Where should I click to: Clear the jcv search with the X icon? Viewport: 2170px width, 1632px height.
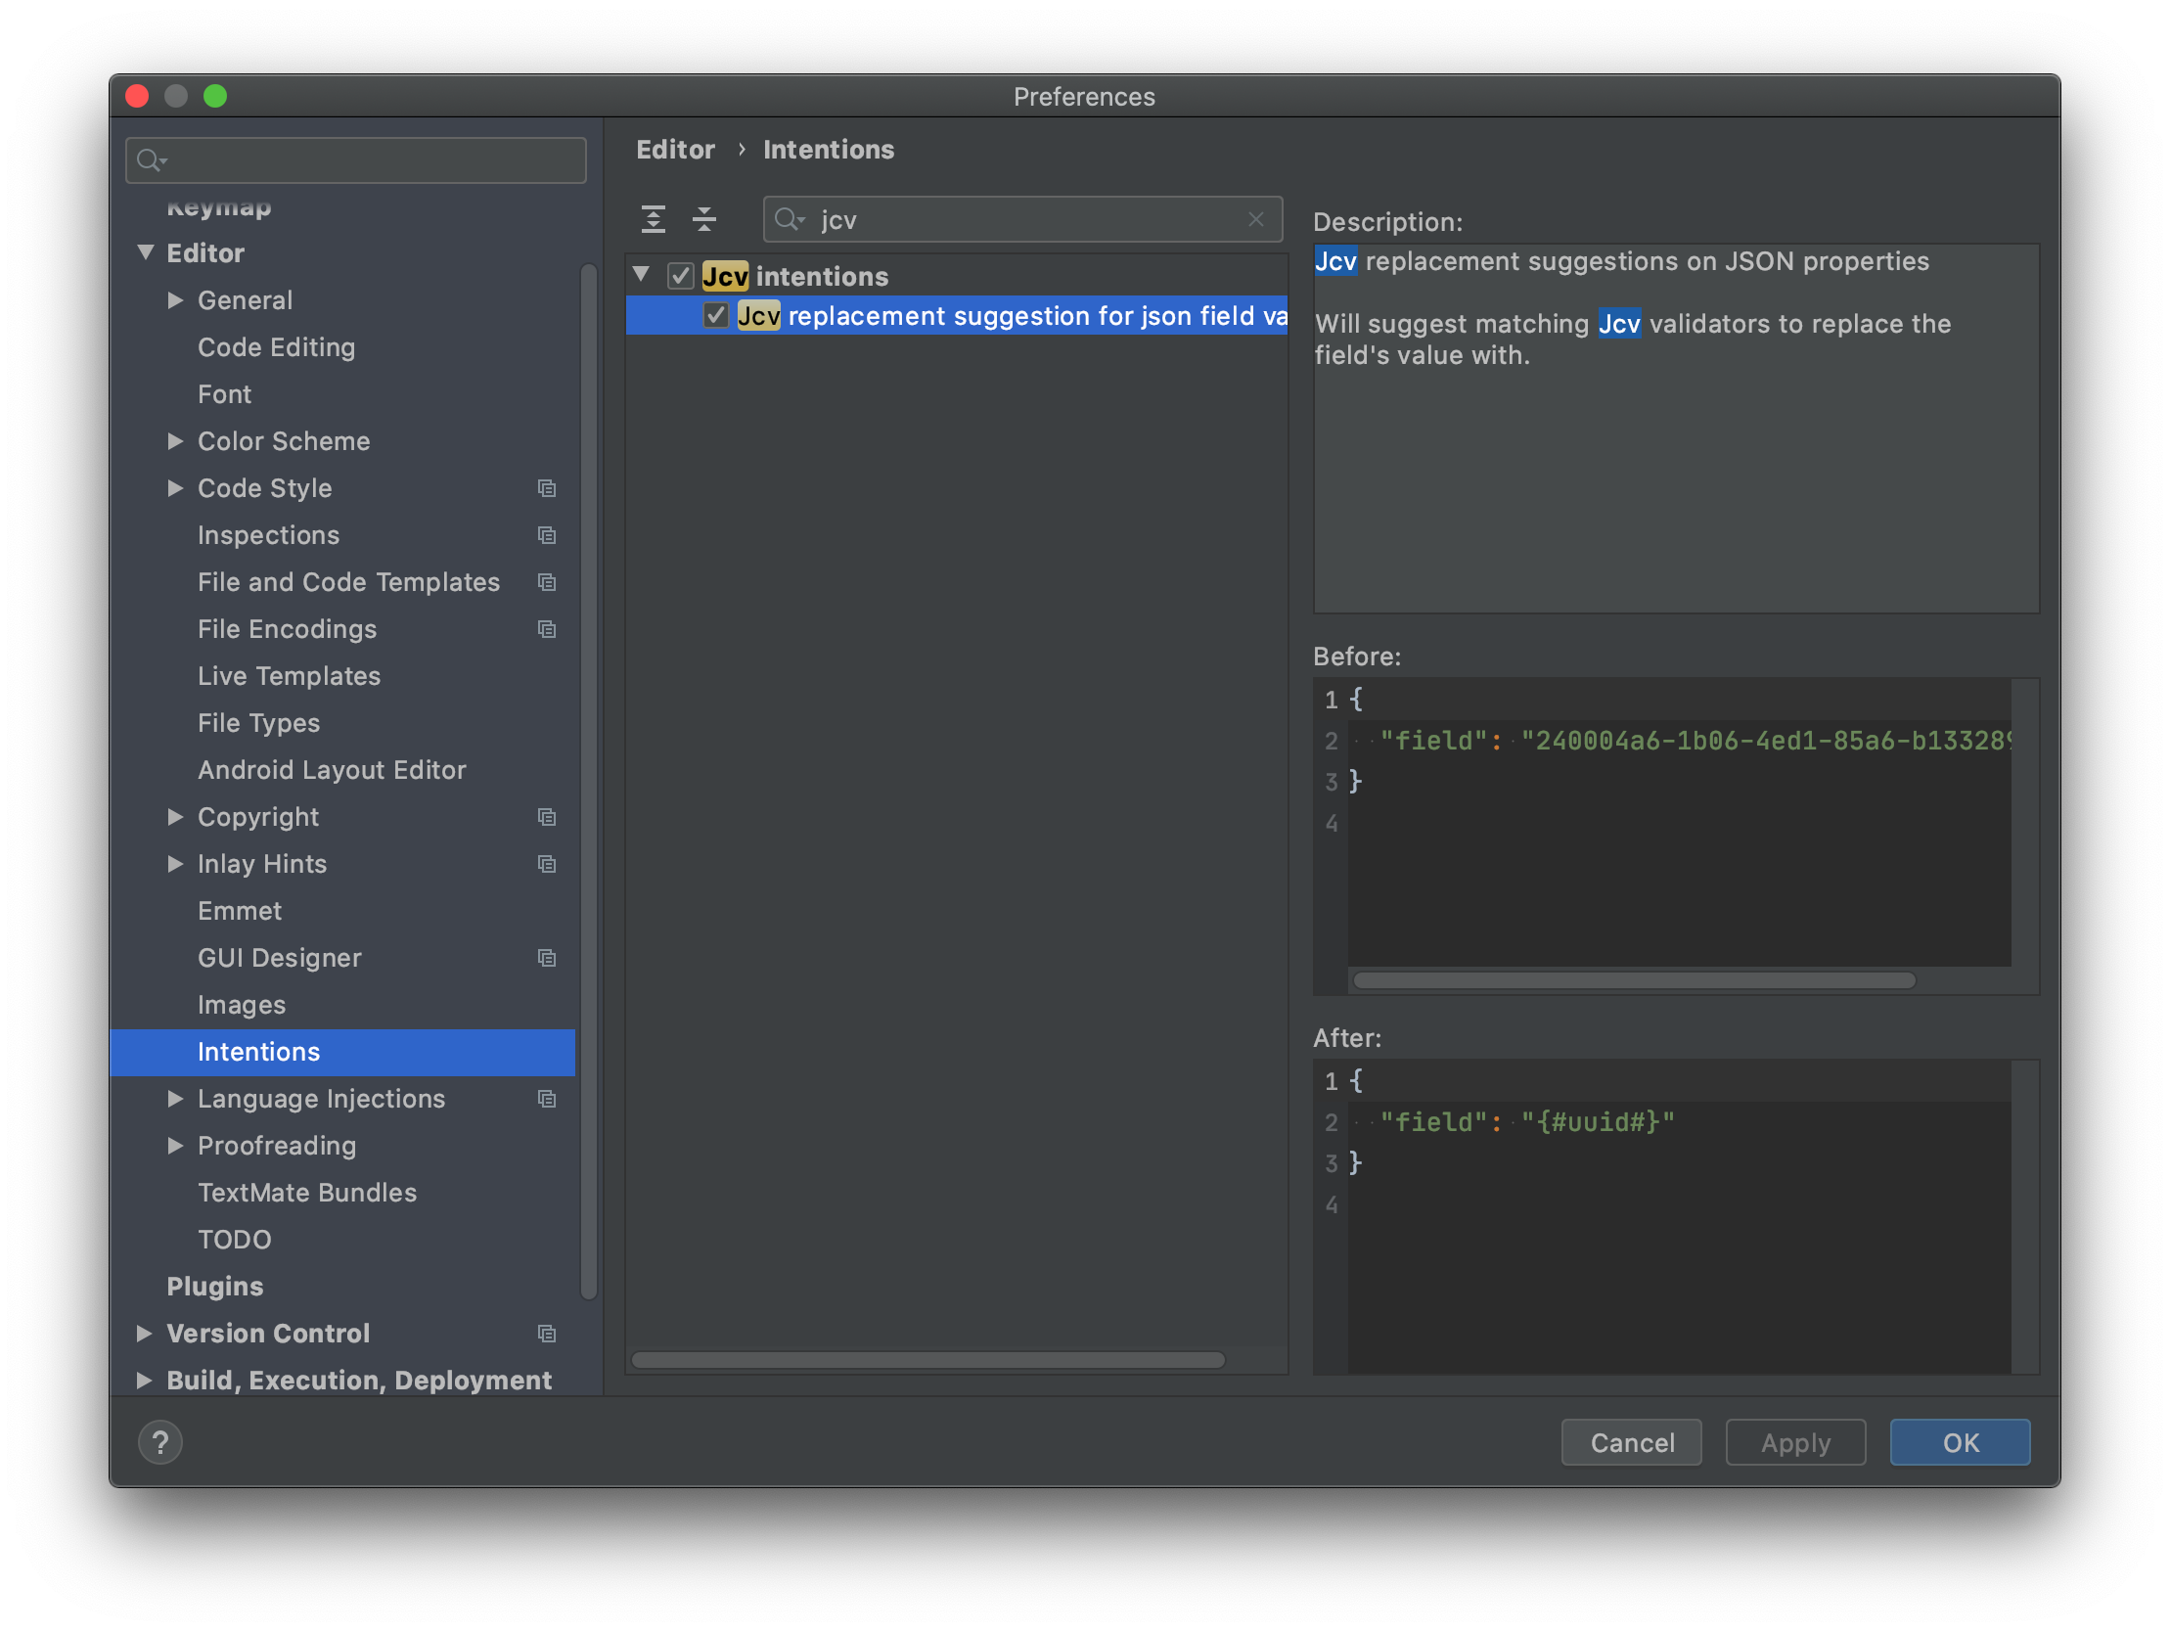(1255, 219)
